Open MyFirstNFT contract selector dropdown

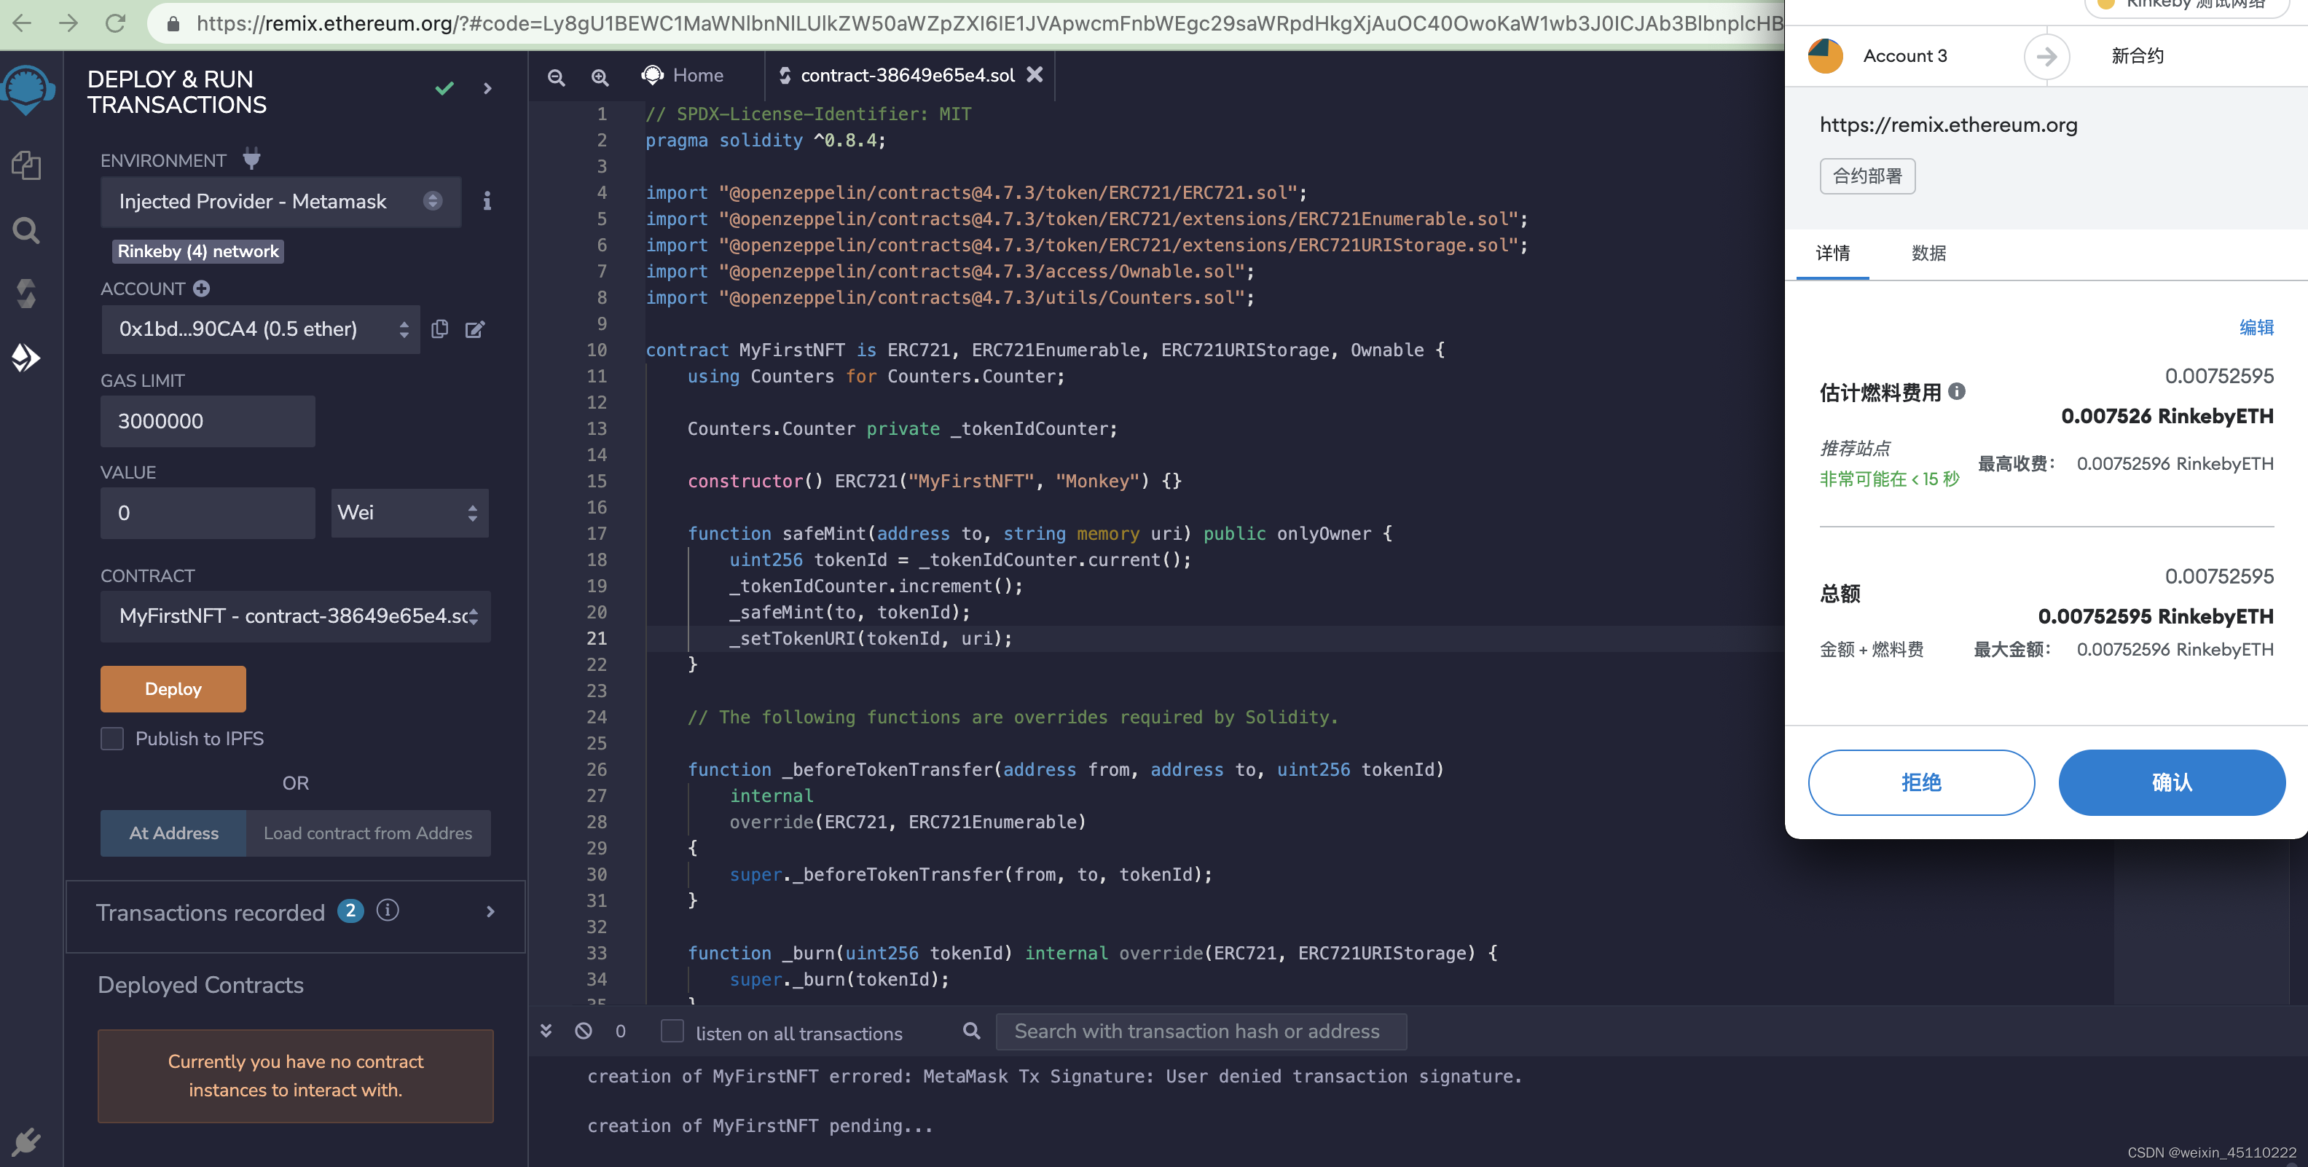click(295, 616)
